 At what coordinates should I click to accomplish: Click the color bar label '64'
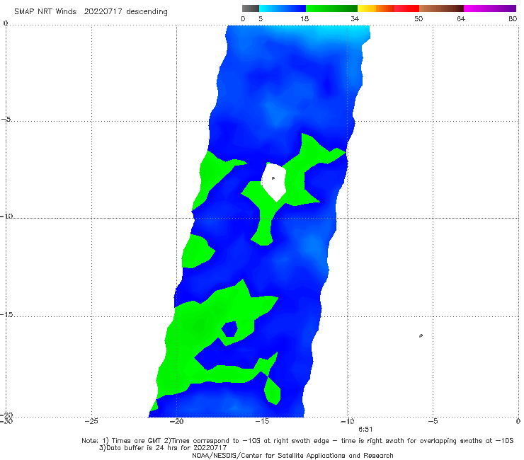point(461,18)
